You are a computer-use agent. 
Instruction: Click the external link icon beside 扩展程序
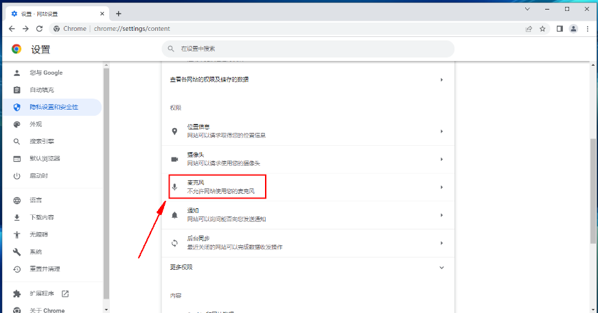coord(65,294)
